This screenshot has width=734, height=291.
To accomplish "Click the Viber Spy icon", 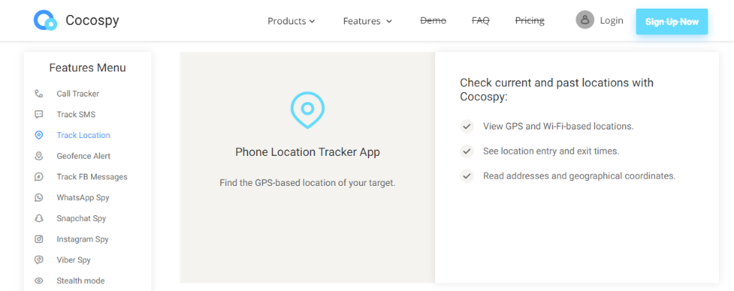I will pos(39,260).
